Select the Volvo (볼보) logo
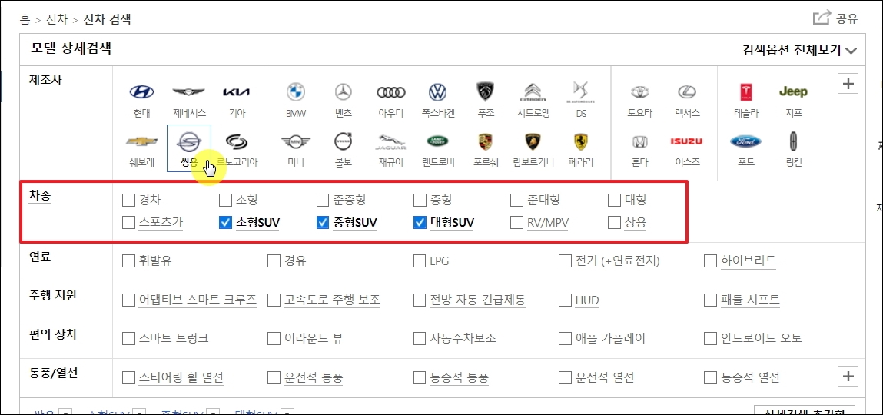The height and width of the screenshot is (415, 883). 343,141
